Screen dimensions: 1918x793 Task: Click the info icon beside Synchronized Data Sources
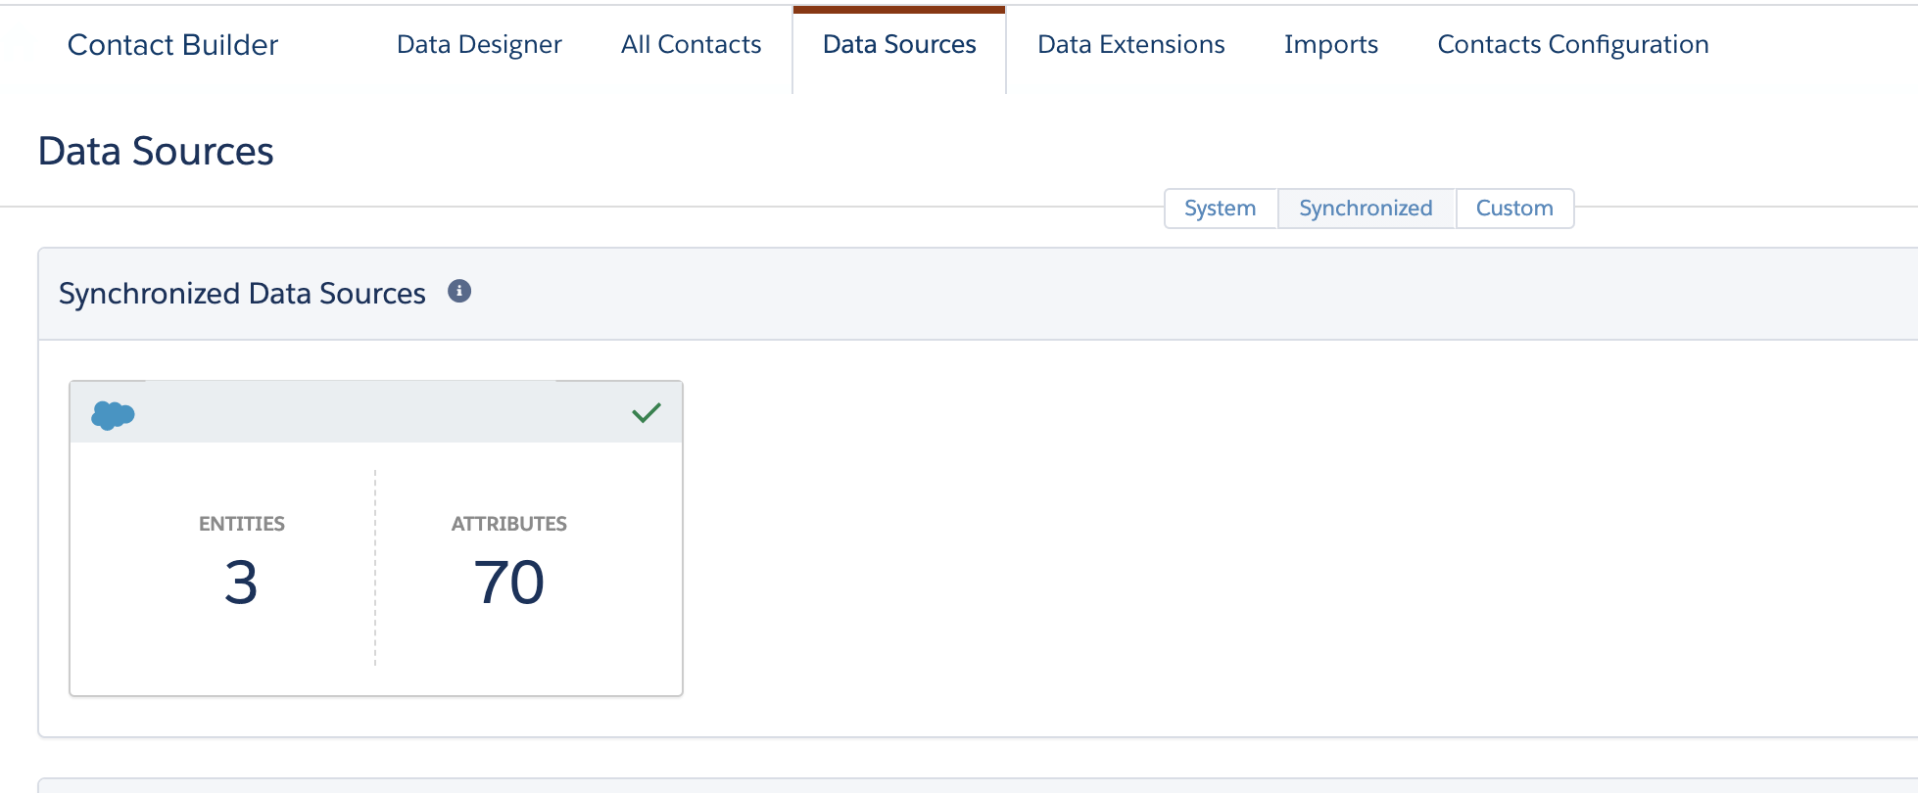coord(459,291)
